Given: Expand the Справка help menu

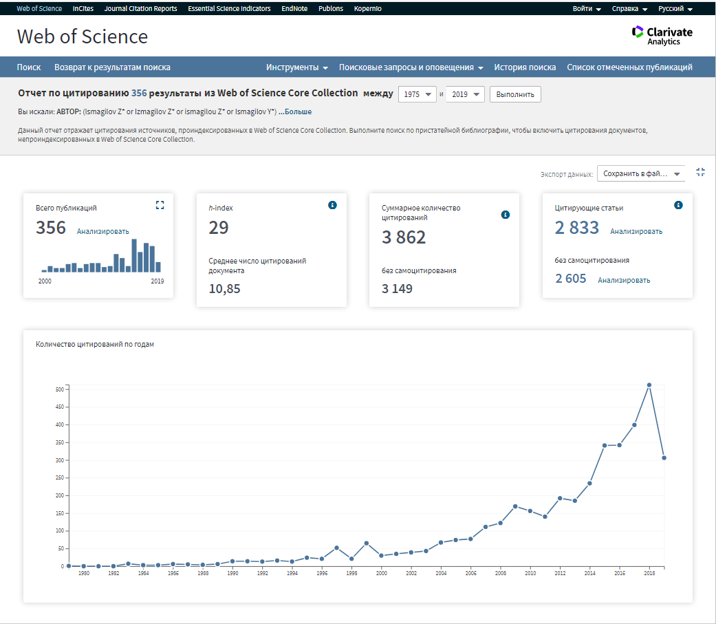Looking at the screenshot, I should [630, 9].
